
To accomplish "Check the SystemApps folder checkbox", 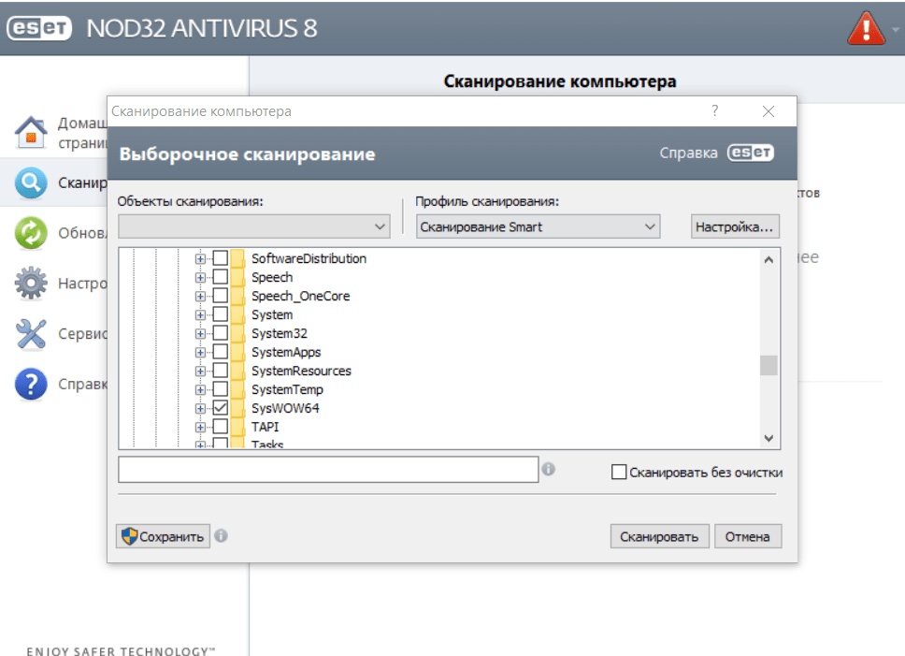I will point(220,352).
